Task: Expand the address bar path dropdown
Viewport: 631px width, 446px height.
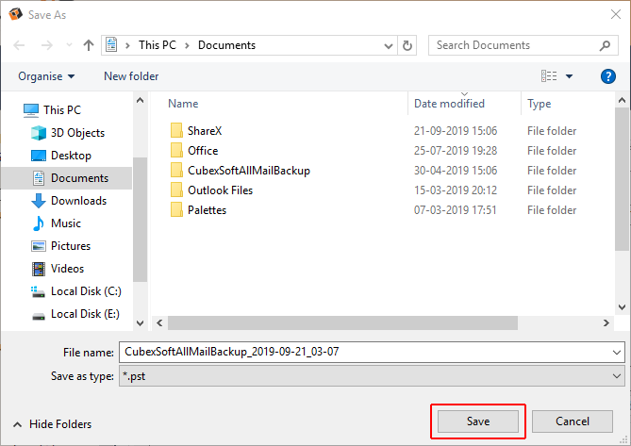Action: (x=388, y=45)
